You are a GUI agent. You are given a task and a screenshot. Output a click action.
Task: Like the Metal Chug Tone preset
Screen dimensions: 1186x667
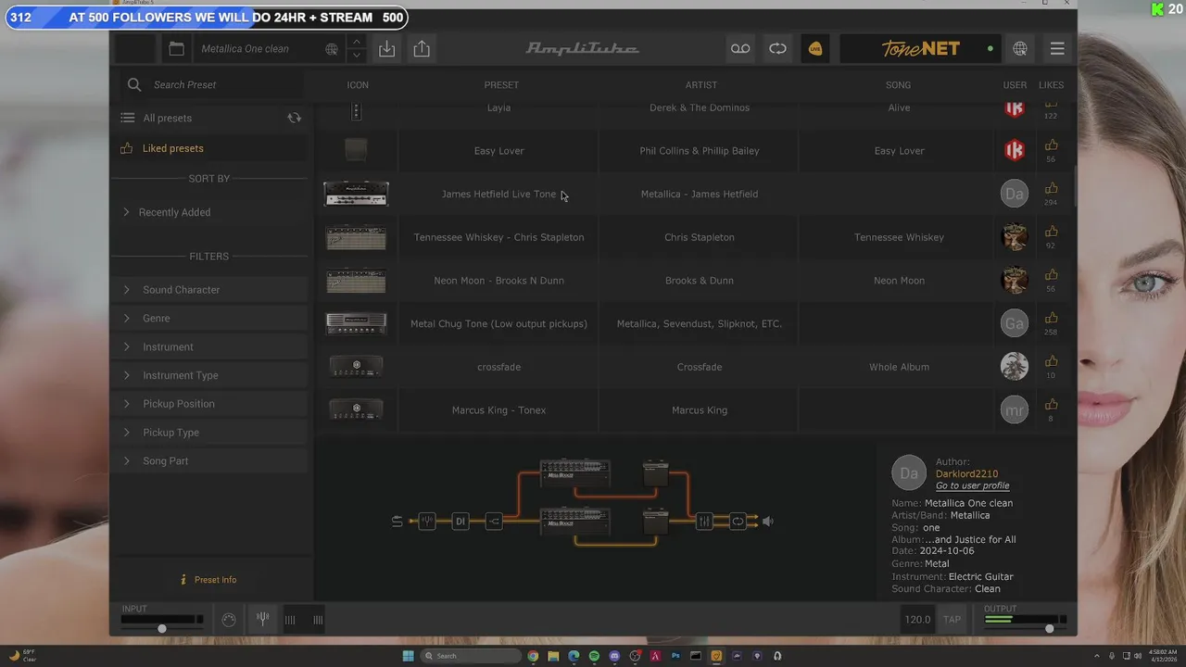click(x=1051, y=319)
